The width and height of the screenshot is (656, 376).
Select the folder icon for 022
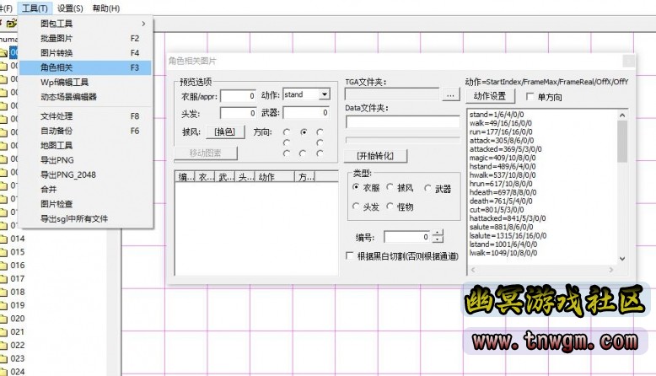tap(3, 346)
